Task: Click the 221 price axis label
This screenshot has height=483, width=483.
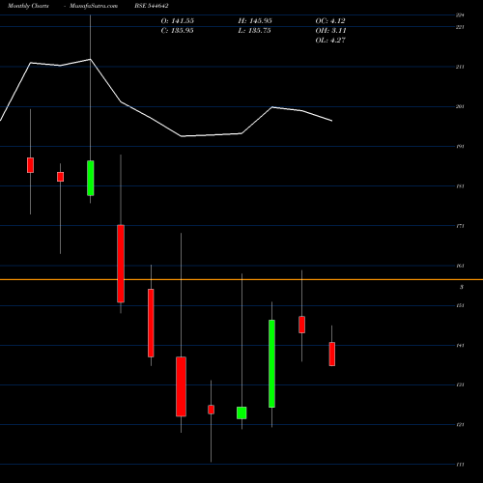Action: click(x=460, y=27)
